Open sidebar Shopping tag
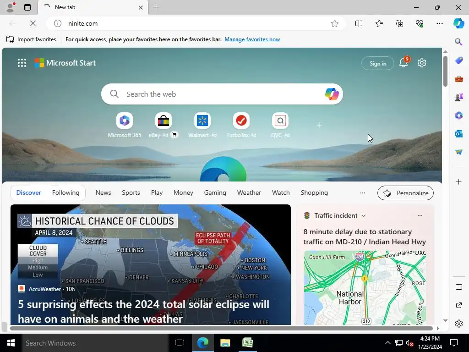This screenshot has width=469, height=352. [458, 60]
